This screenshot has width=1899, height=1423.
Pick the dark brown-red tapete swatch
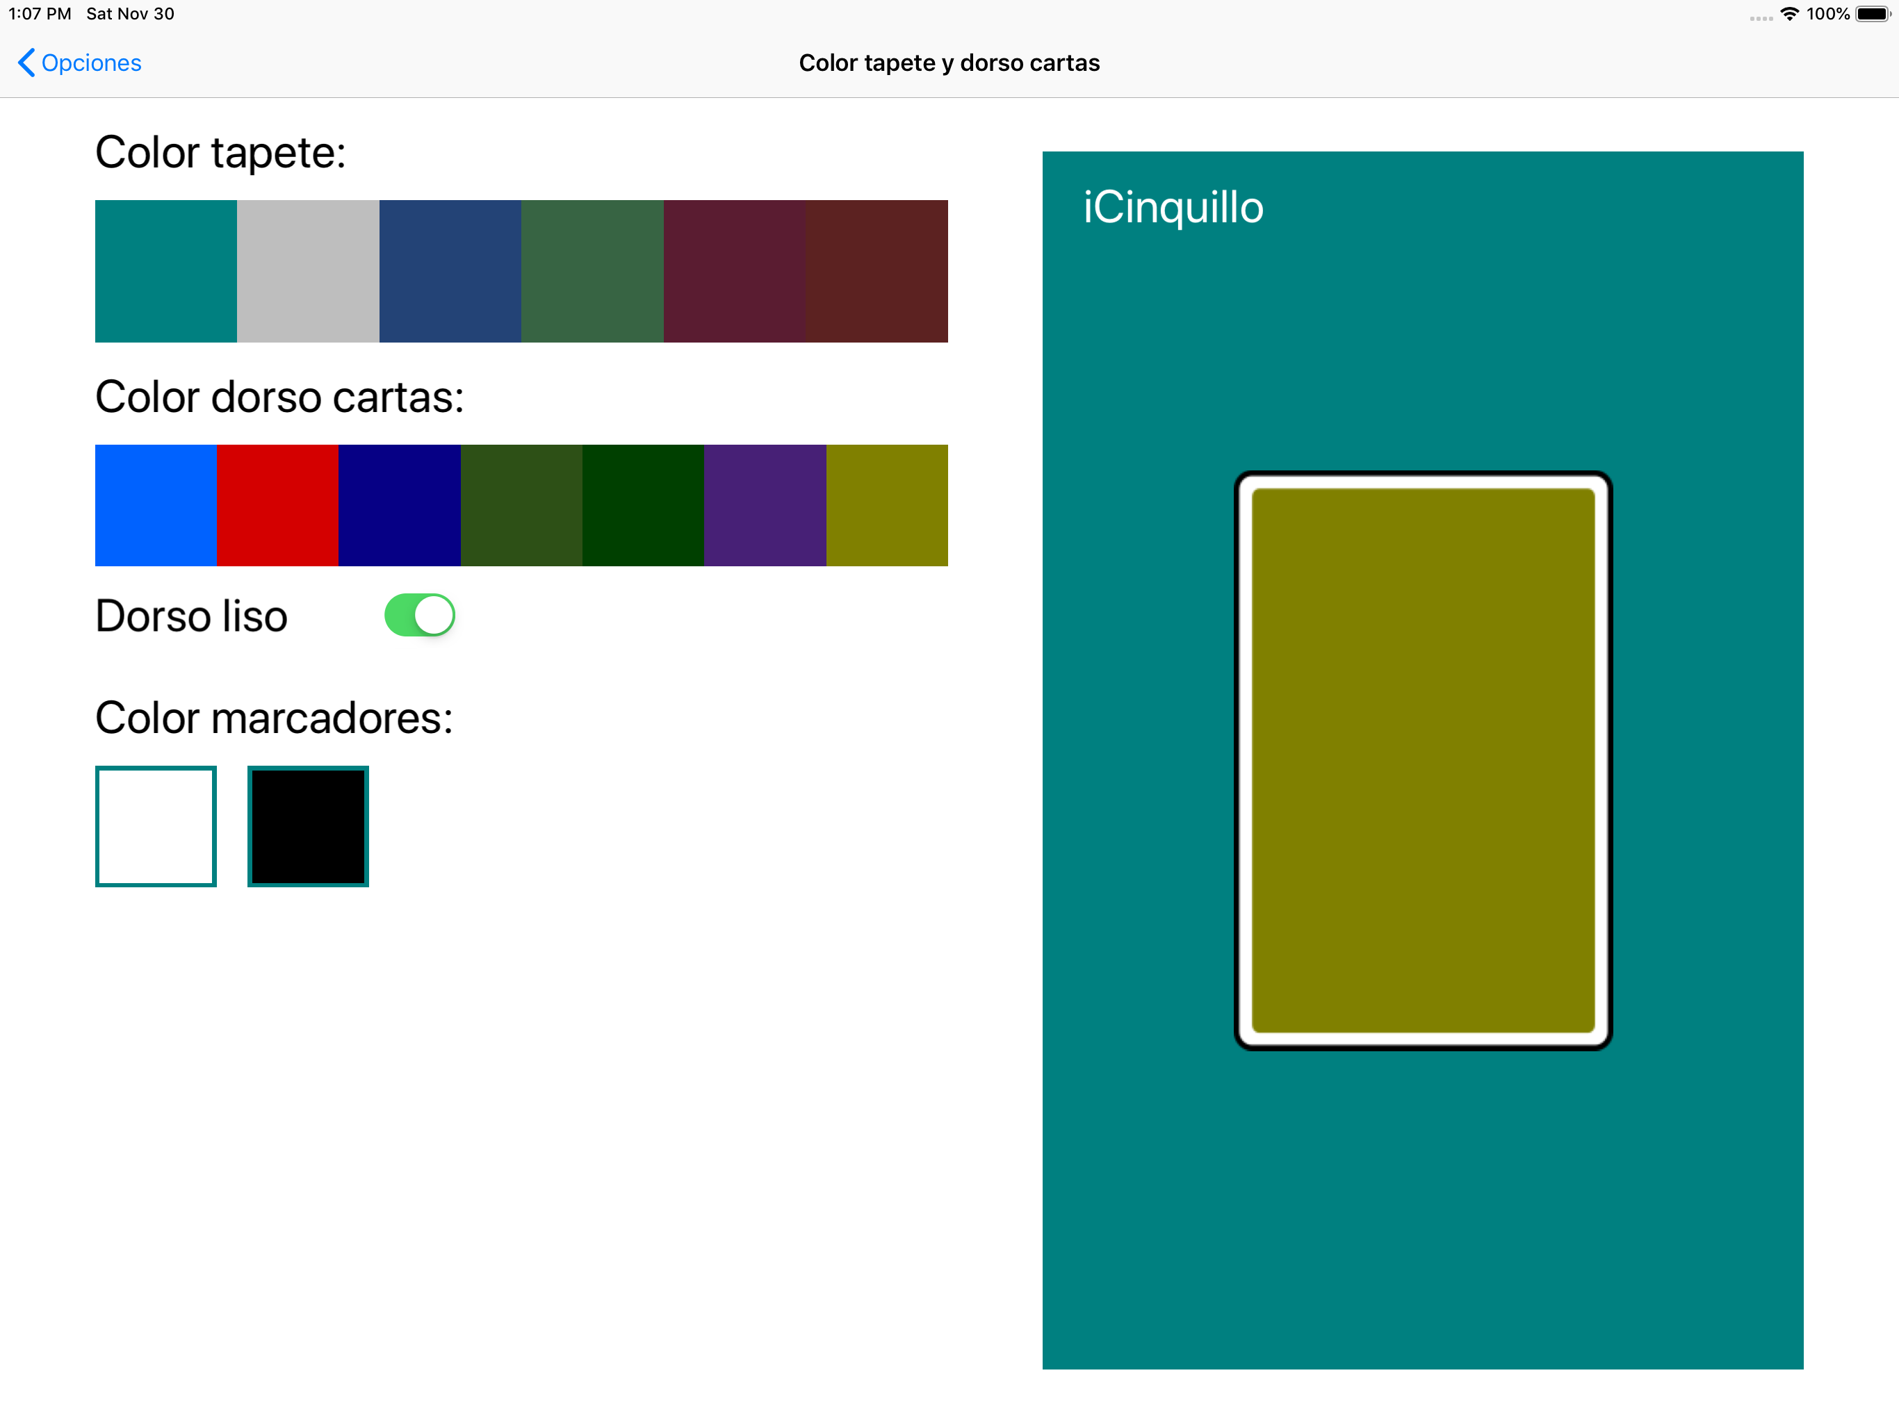coord(877,271)
